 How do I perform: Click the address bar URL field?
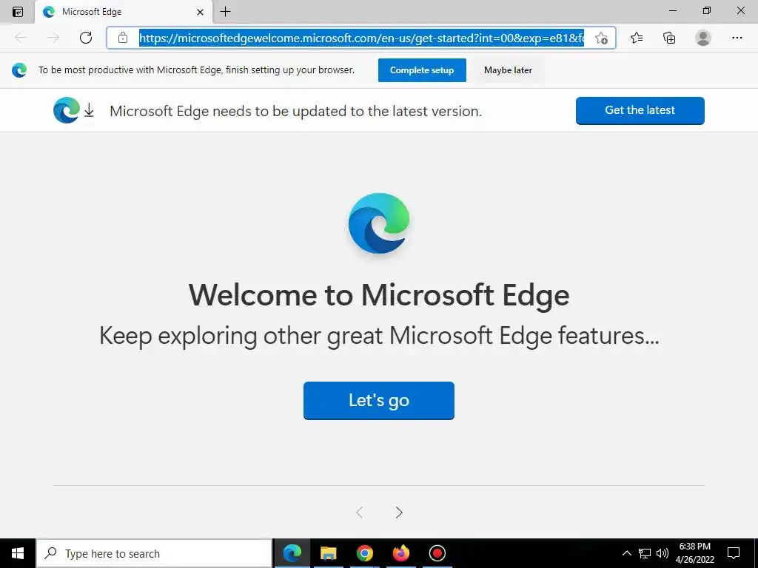[361, 38]
